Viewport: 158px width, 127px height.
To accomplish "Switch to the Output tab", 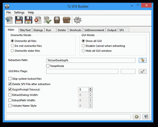I will click(x=112, y=30).
